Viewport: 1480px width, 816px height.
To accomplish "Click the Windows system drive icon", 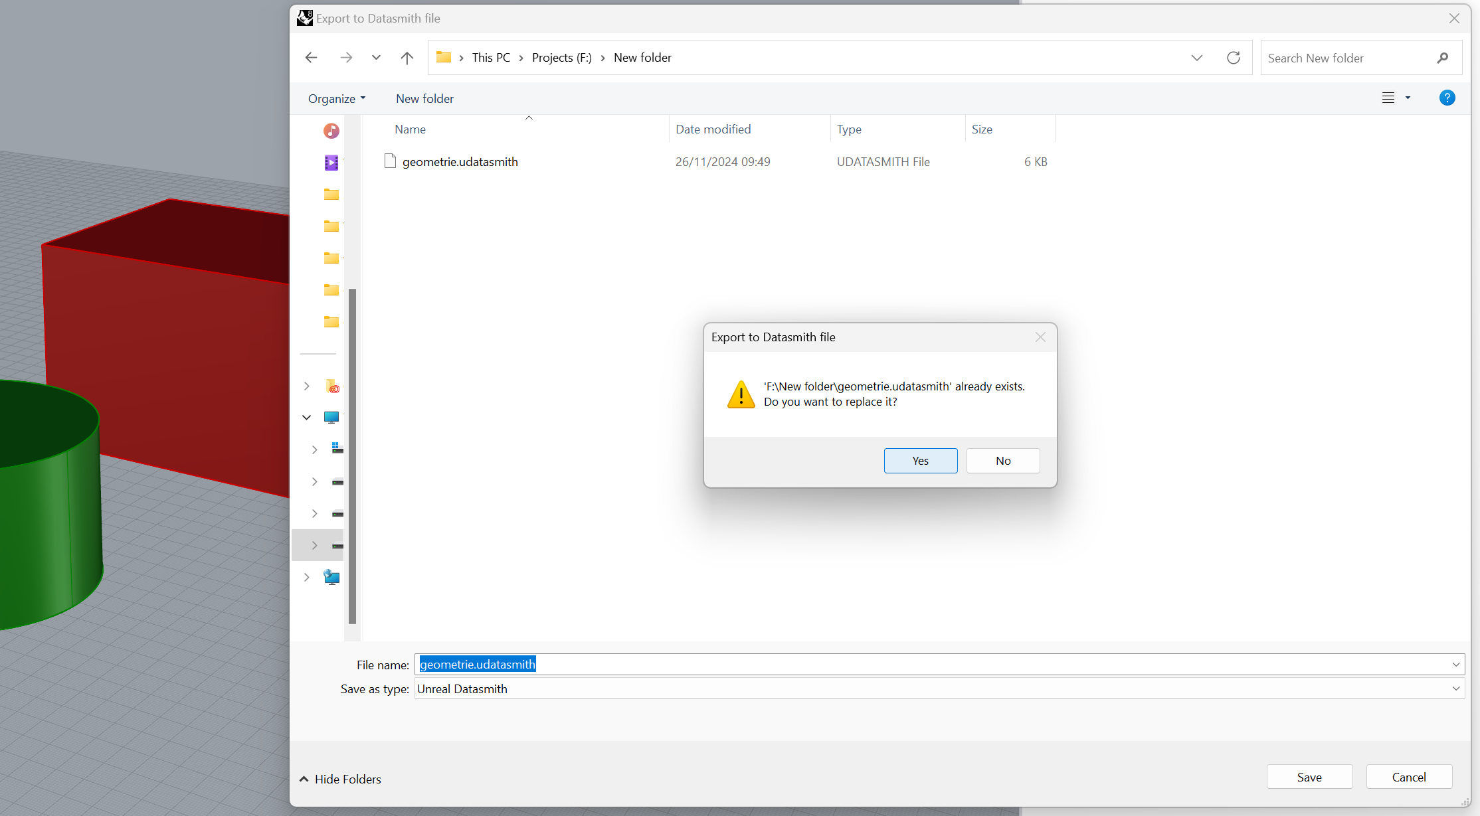I will (337, 449).
